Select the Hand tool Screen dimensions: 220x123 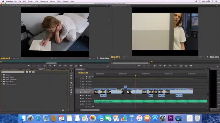[x=71, y=92]
